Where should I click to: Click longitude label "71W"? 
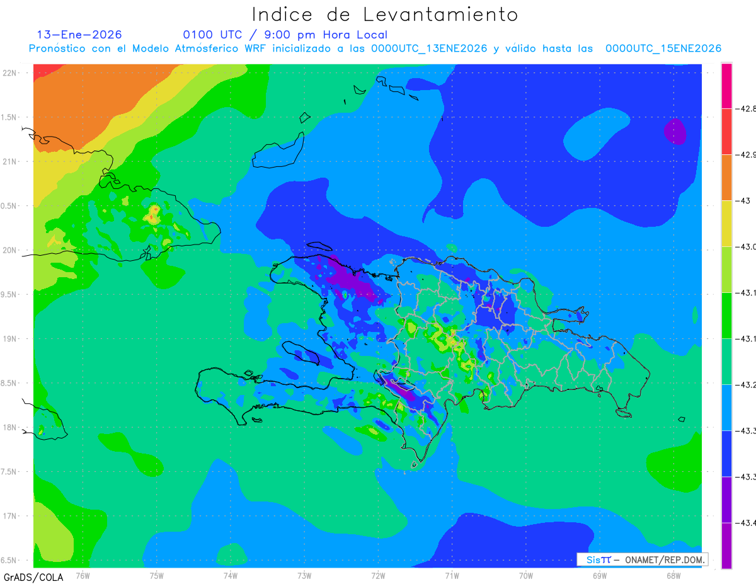point(452,575)
